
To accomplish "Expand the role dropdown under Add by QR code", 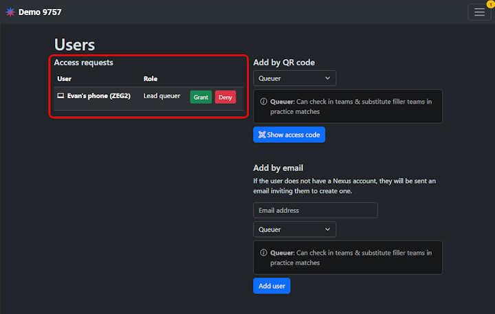I will pyautogui.click(x=294, y=78).
